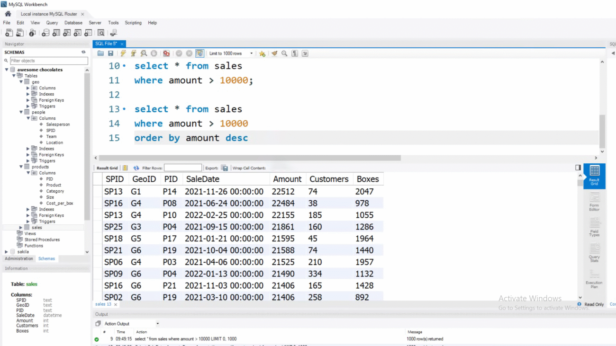This screenshot has height=346, width=616.
Task: Sort results by Amount column header
Action: pos(287,179)
